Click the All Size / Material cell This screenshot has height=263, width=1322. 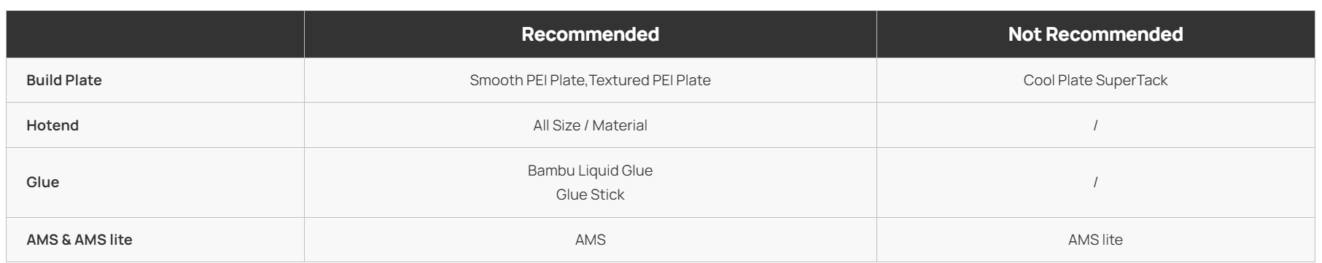click(x=590, y=125)
